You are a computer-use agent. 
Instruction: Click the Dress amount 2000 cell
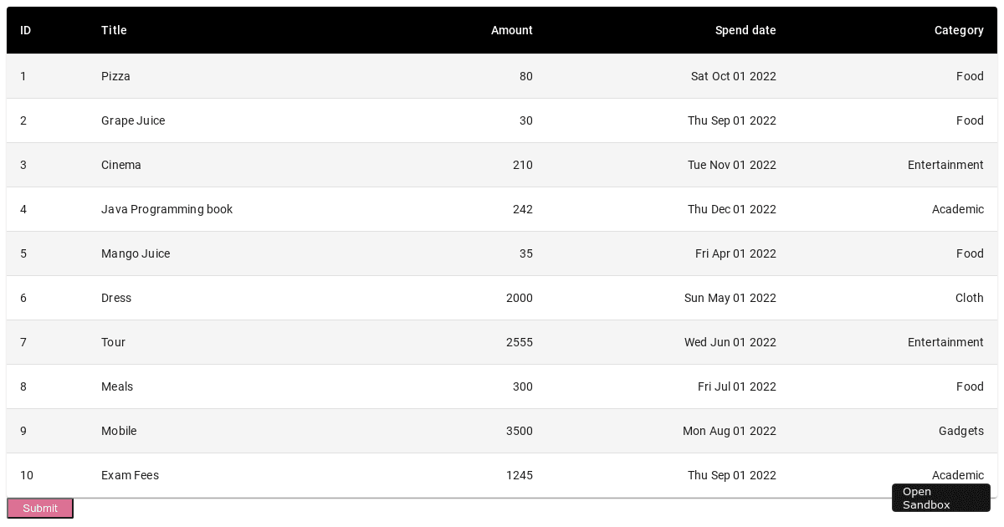click(519, 298)
